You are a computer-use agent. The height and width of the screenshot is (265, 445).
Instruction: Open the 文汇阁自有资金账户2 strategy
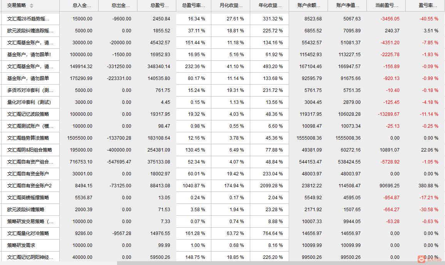[29, 186]
